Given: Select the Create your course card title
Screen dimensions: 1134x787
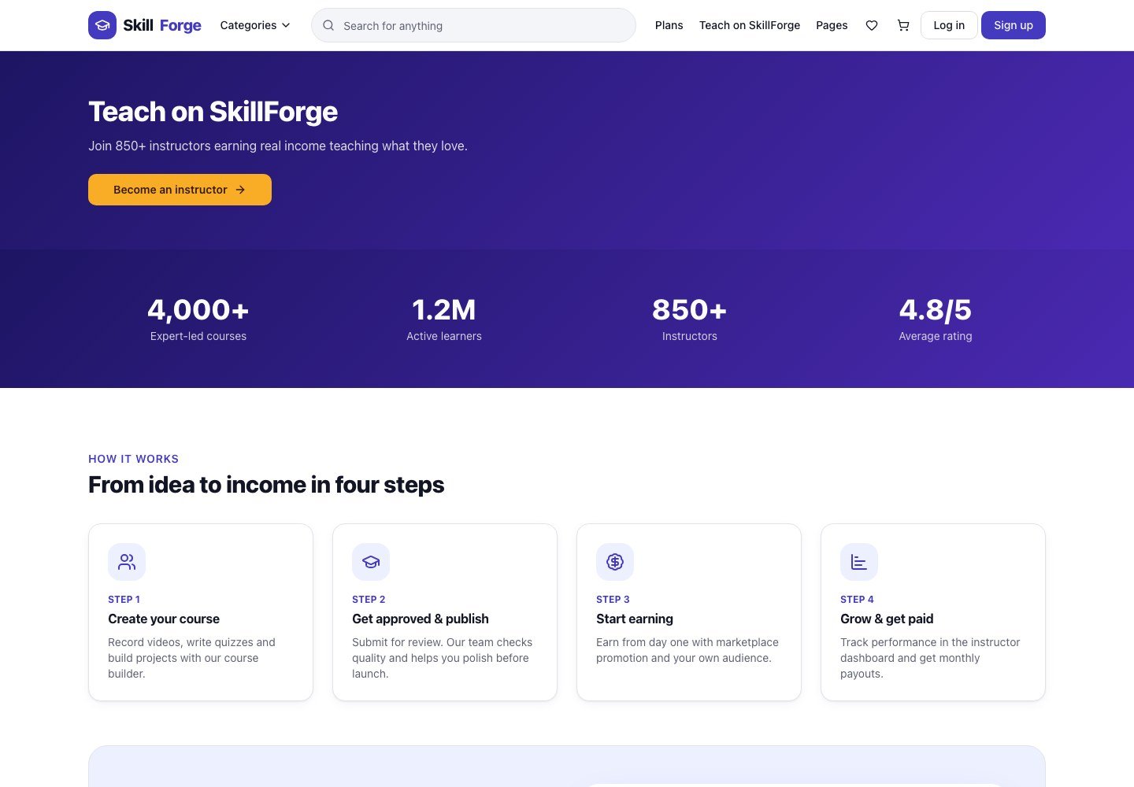Looking at the screenshot, I should coord(164,619).
